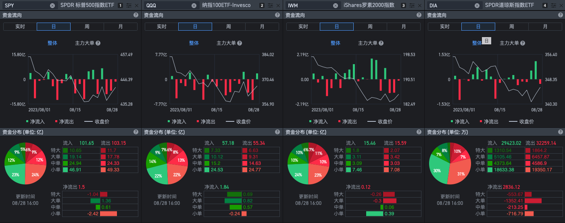Show 主力大单 help tooltip in SPY panel
The width and height of the screenshot is (565, 223).
[x=98, y=43]
